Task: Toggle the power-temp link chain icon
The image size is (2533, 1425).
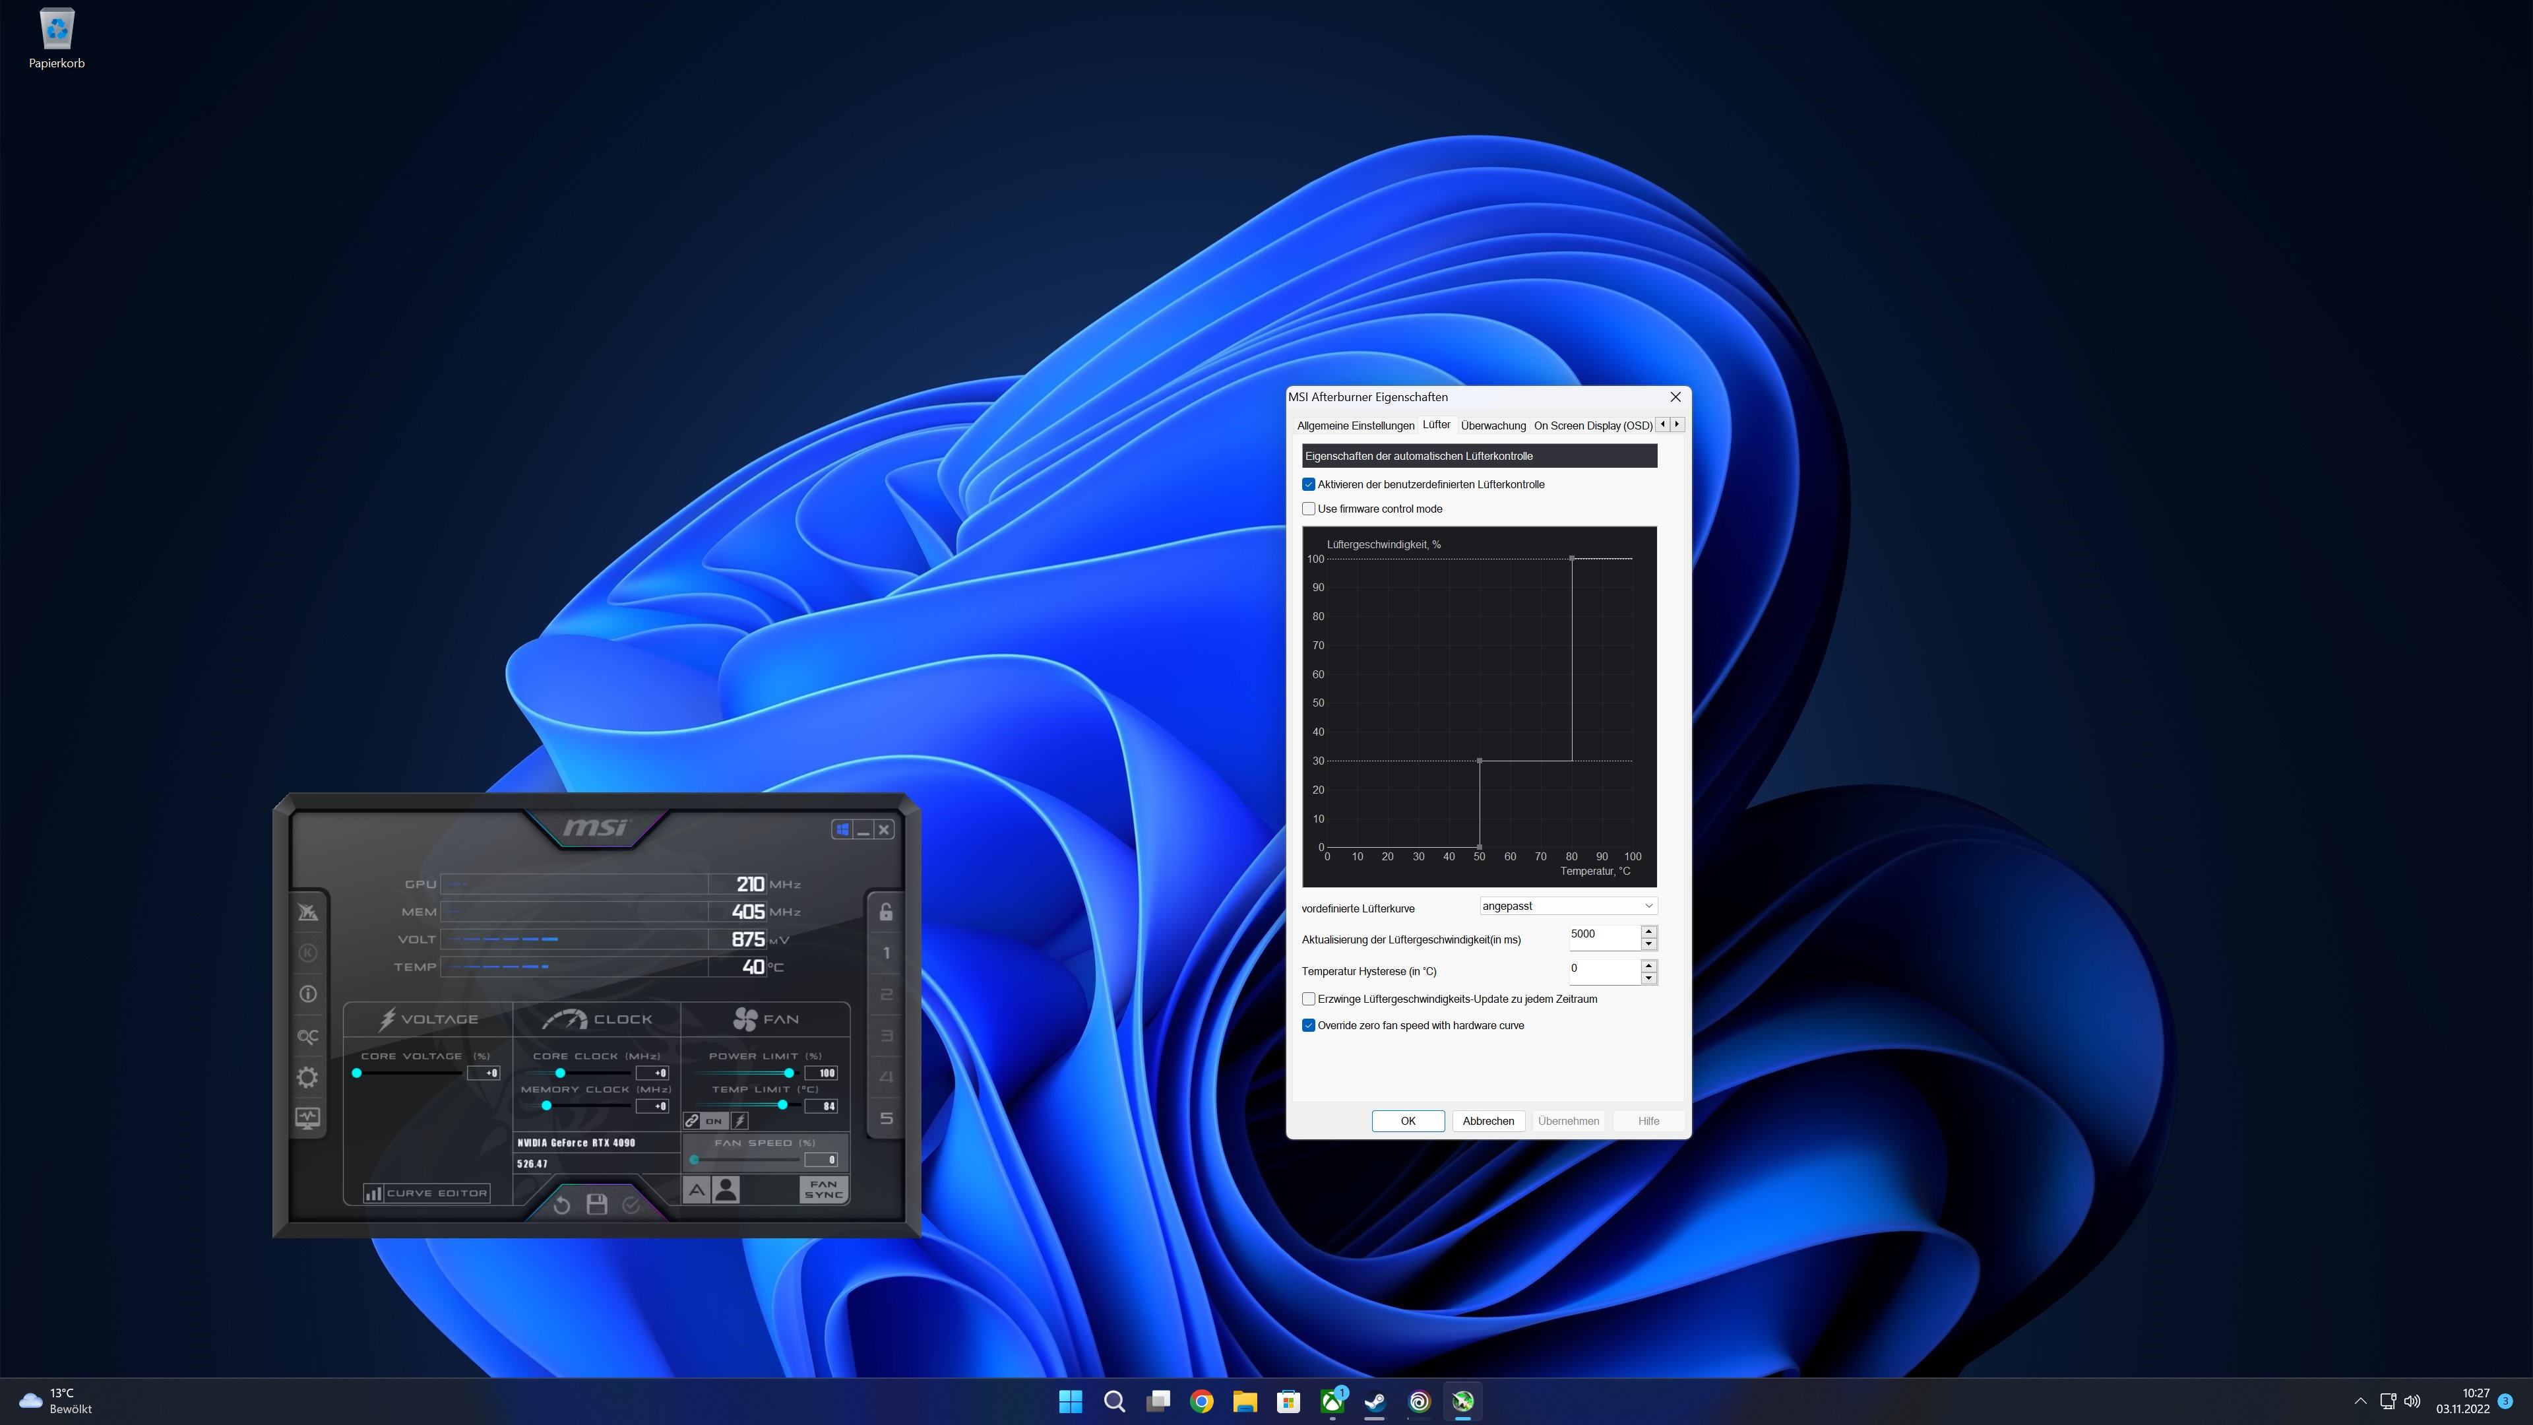Action: pos(692,1121)
